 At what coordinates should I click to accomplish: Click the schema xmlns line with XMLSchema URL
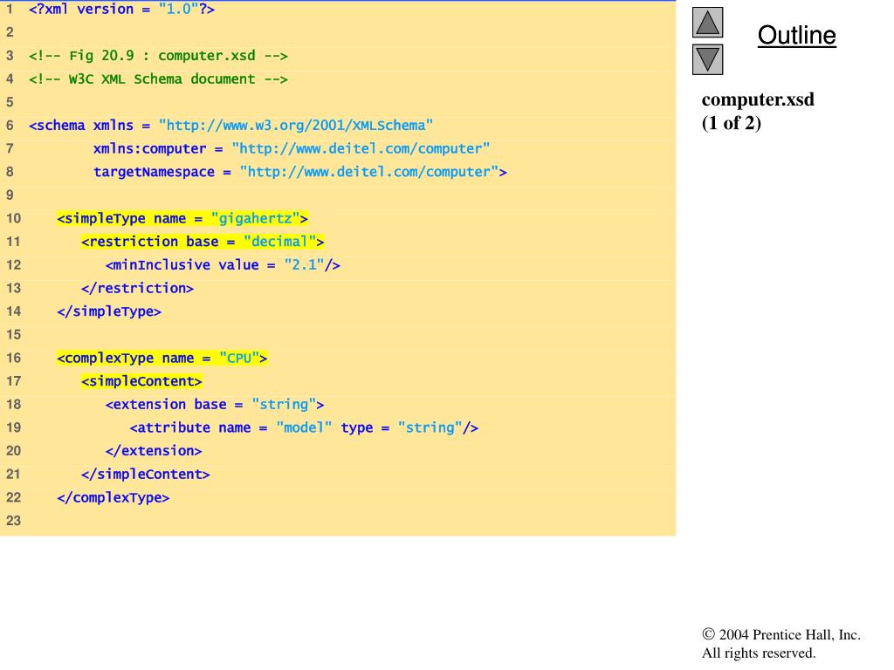click(230, 126)
